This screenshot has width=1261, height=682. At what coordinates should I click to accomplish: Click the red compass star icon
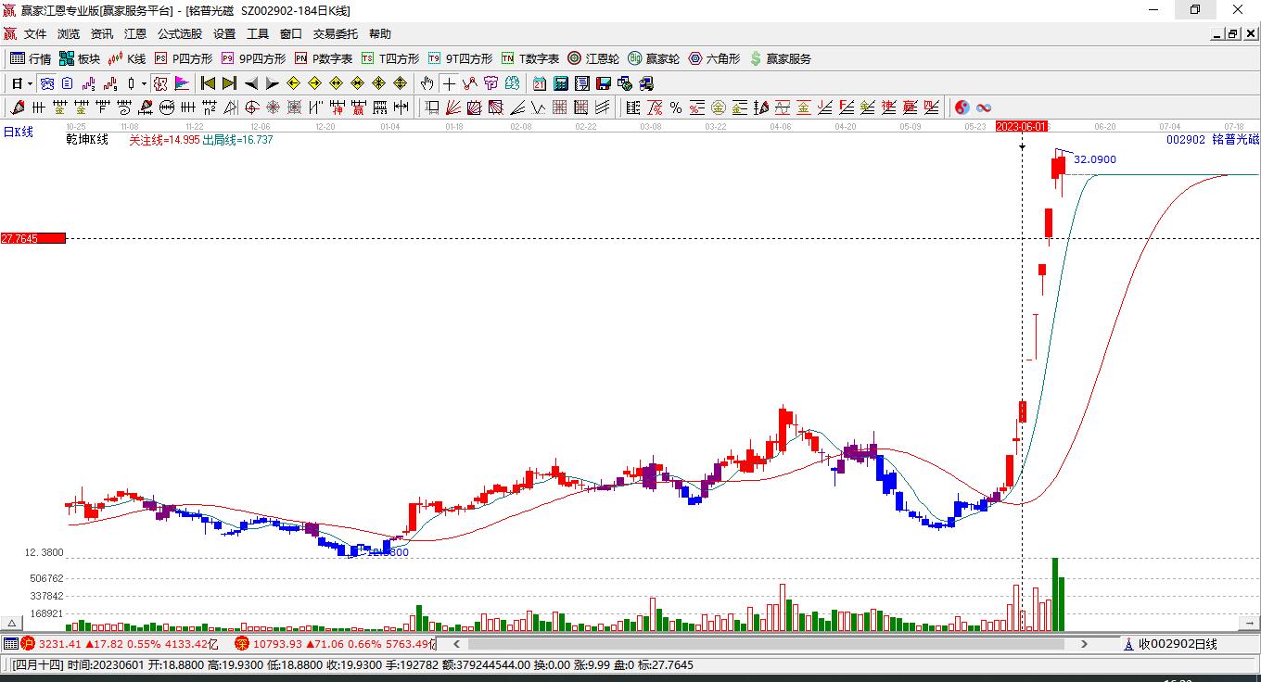pos(273,107)
